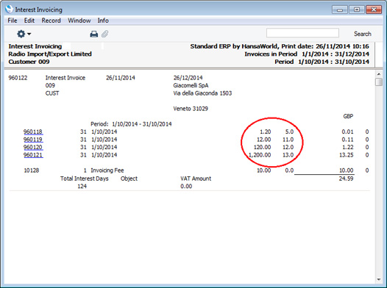Image resolution: width=387 pixels, height=288 pixels.
Task: Click item number 10128
Action: [x=32, y=170]
